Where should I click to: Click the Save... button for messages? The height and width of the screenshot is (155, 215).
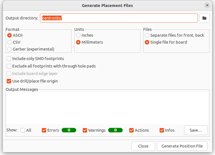tap(196, 130)
